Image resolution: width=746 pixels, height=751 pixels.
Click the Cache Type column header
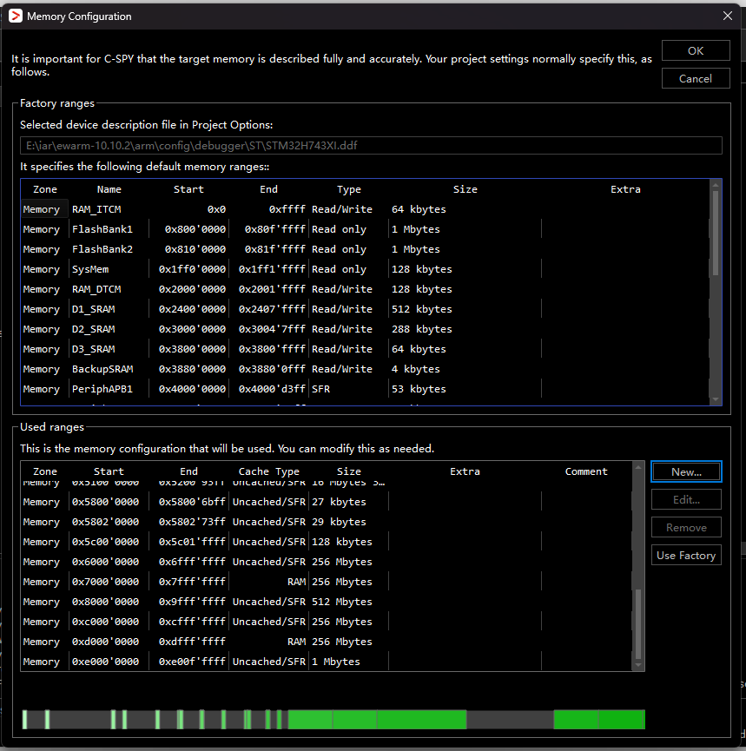pos(269,471)
